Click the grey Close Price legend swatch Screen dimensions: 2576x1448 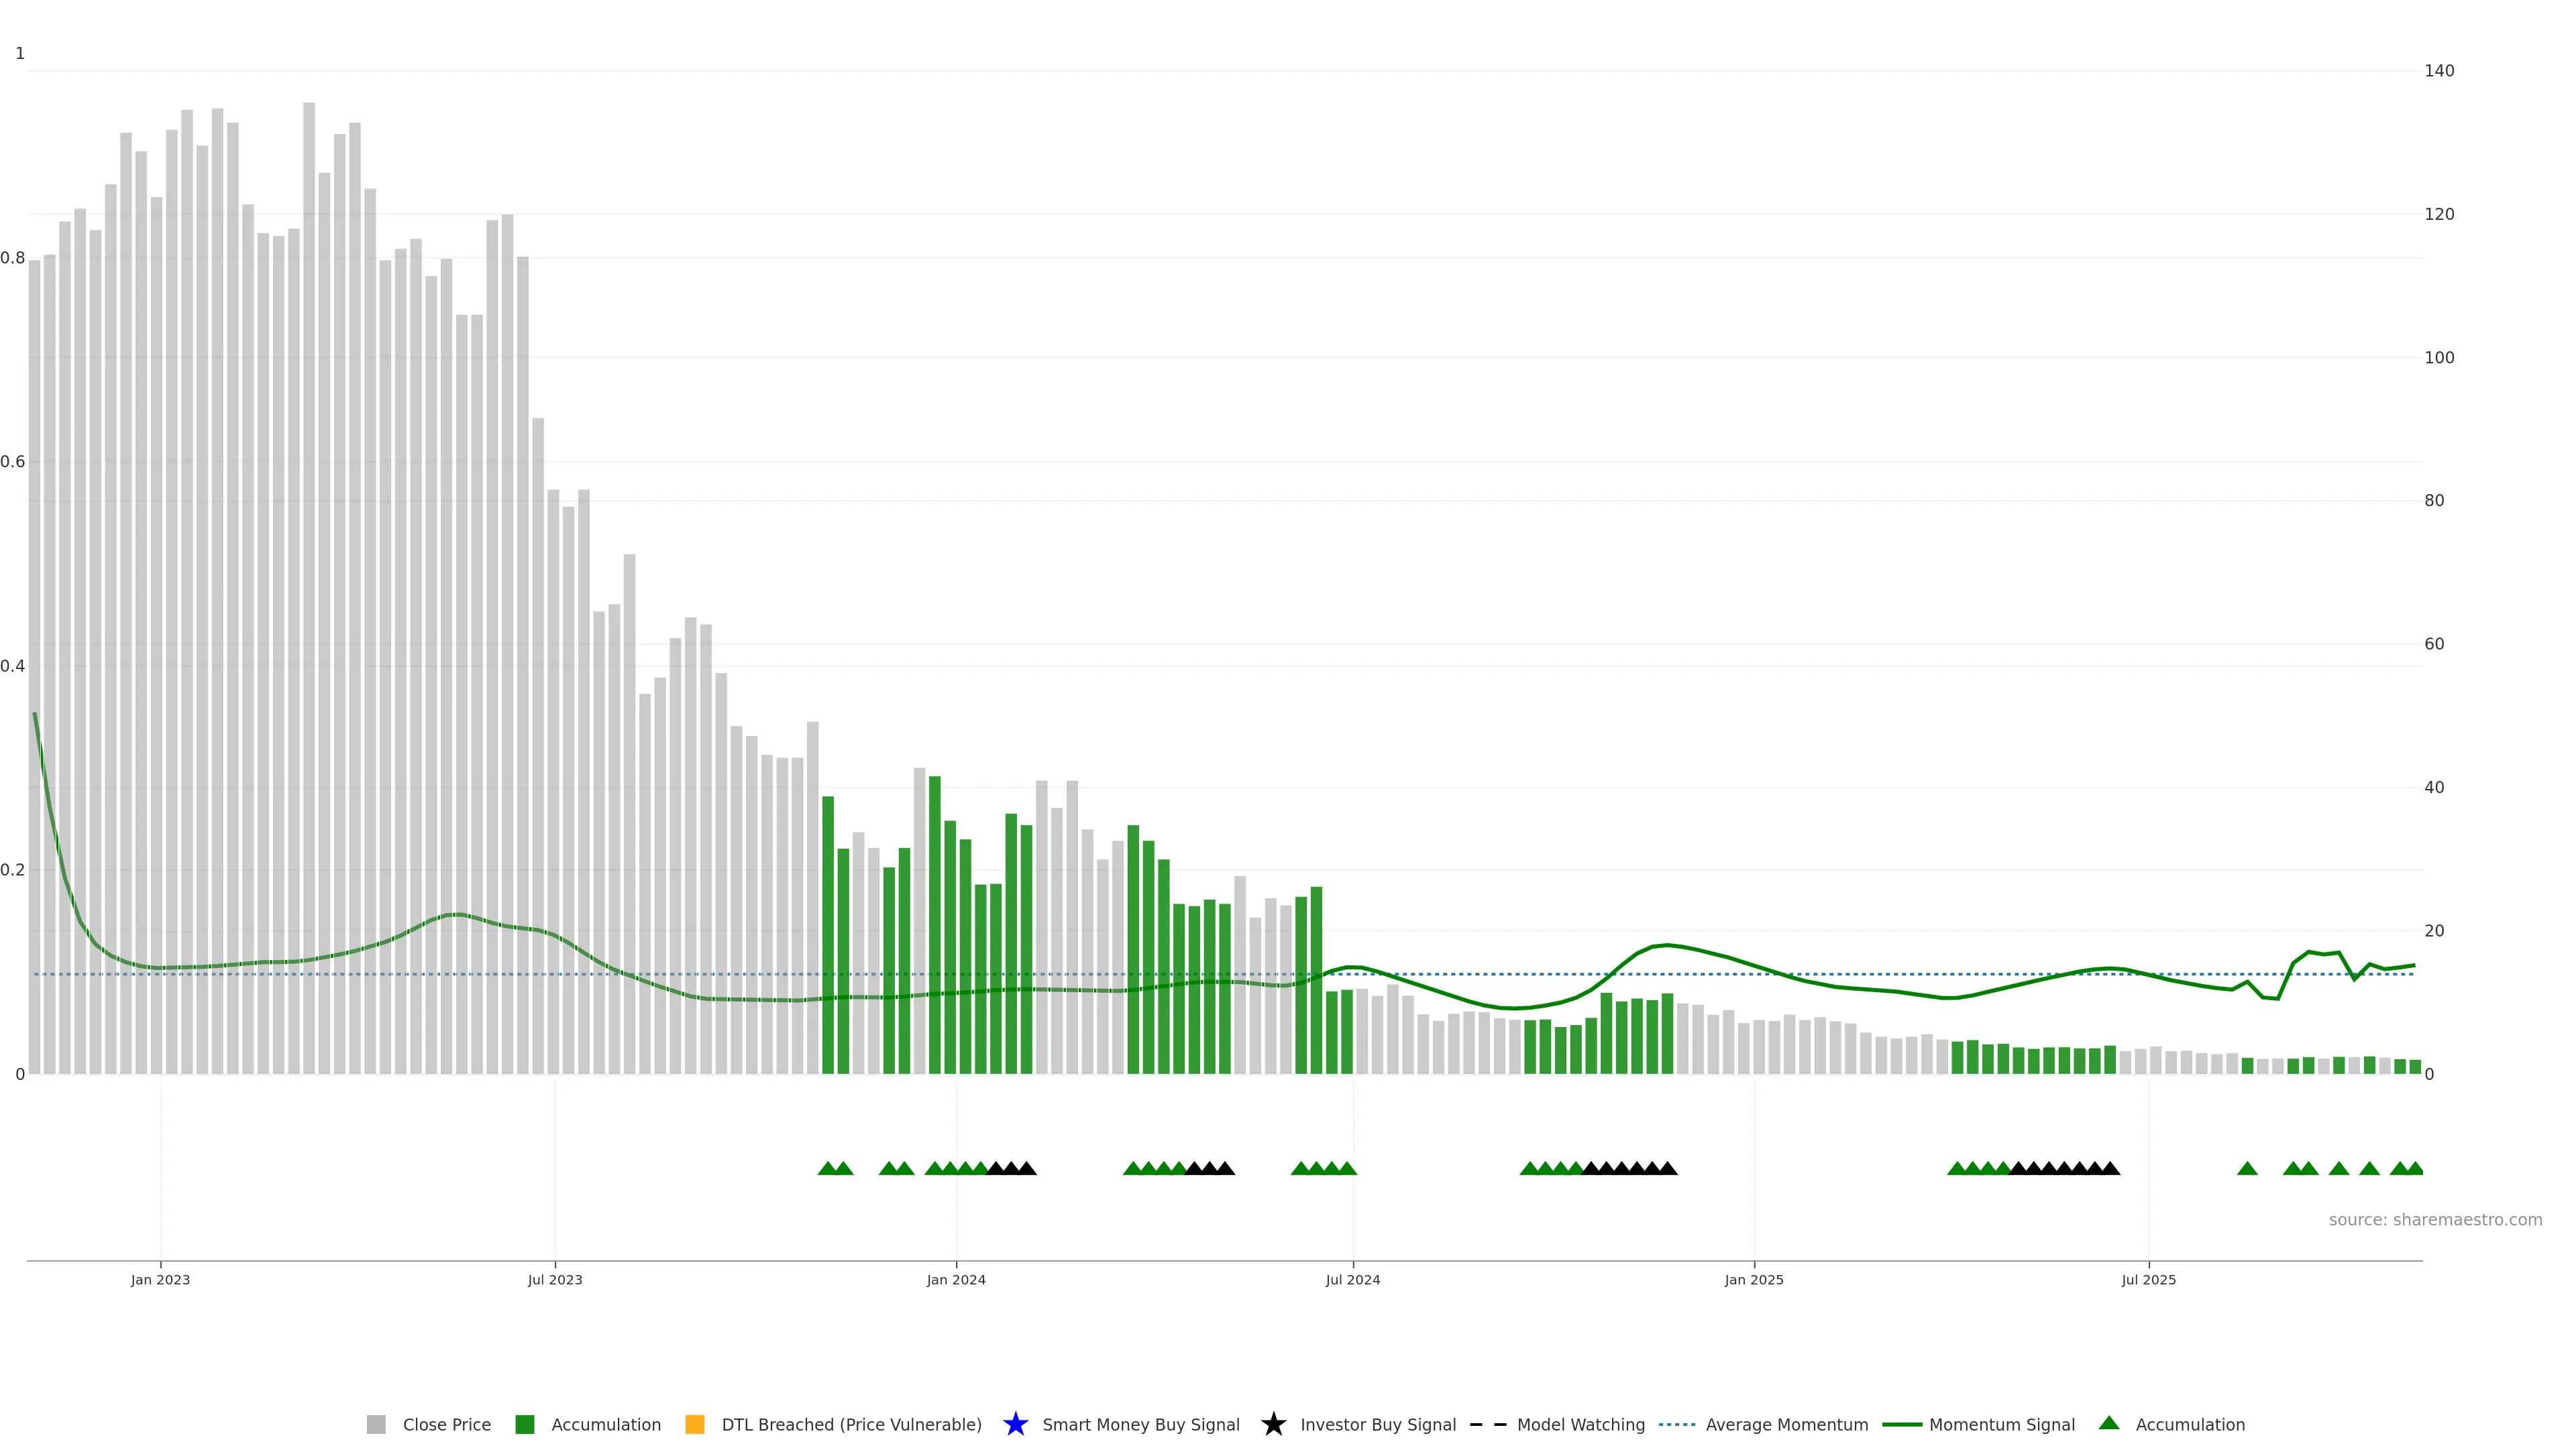[x=376, y=1424]
